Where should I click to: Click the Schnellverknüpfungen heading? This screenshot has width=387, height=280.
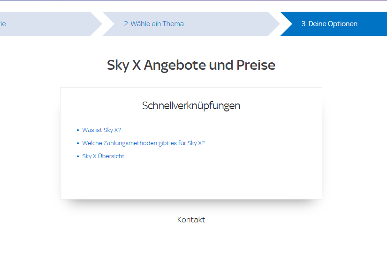click(x=191, y=106)
